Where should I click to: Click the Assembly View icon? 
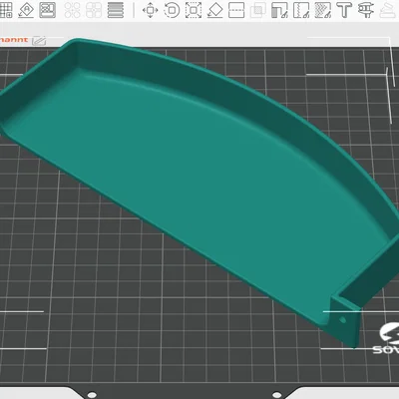tap(391, 10)
